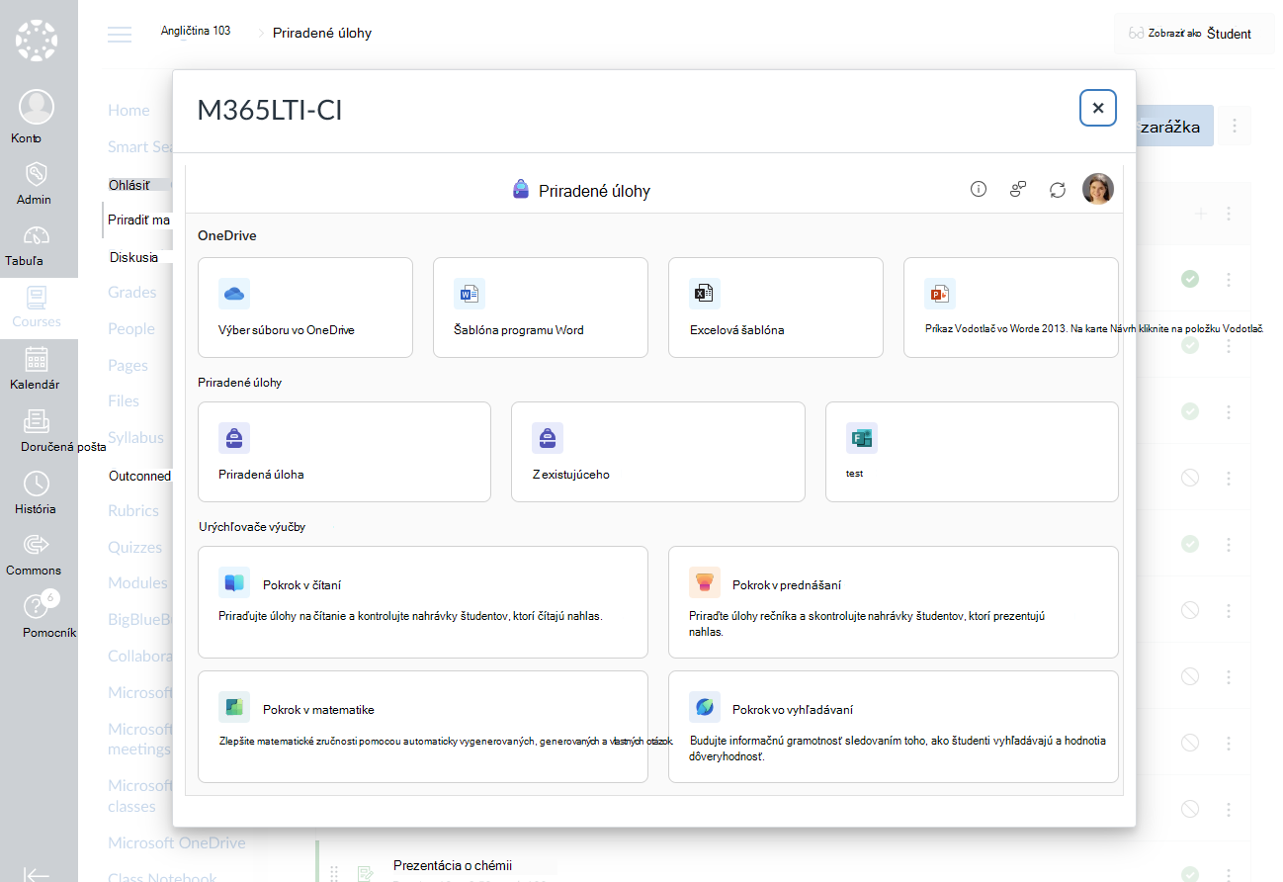Open Files in course menu

tap(124, 401)
